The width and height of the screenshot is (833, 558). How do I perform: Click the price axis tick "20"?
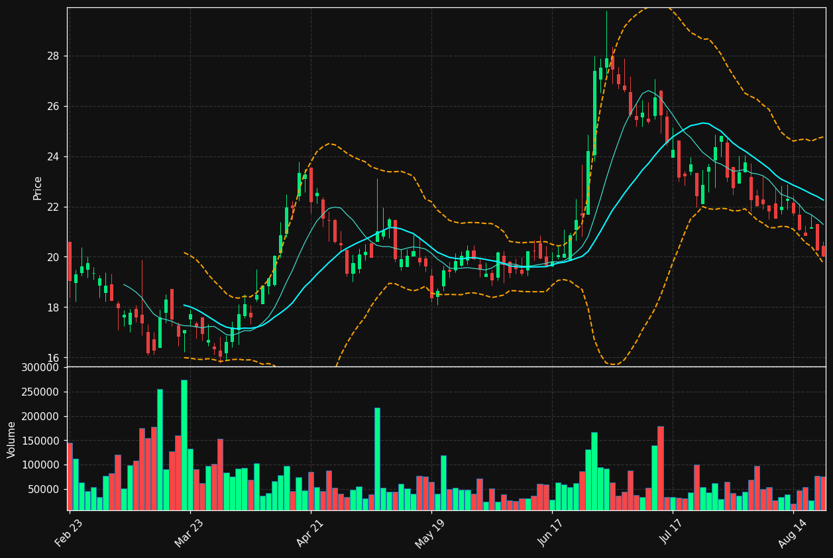click(53, 257)
